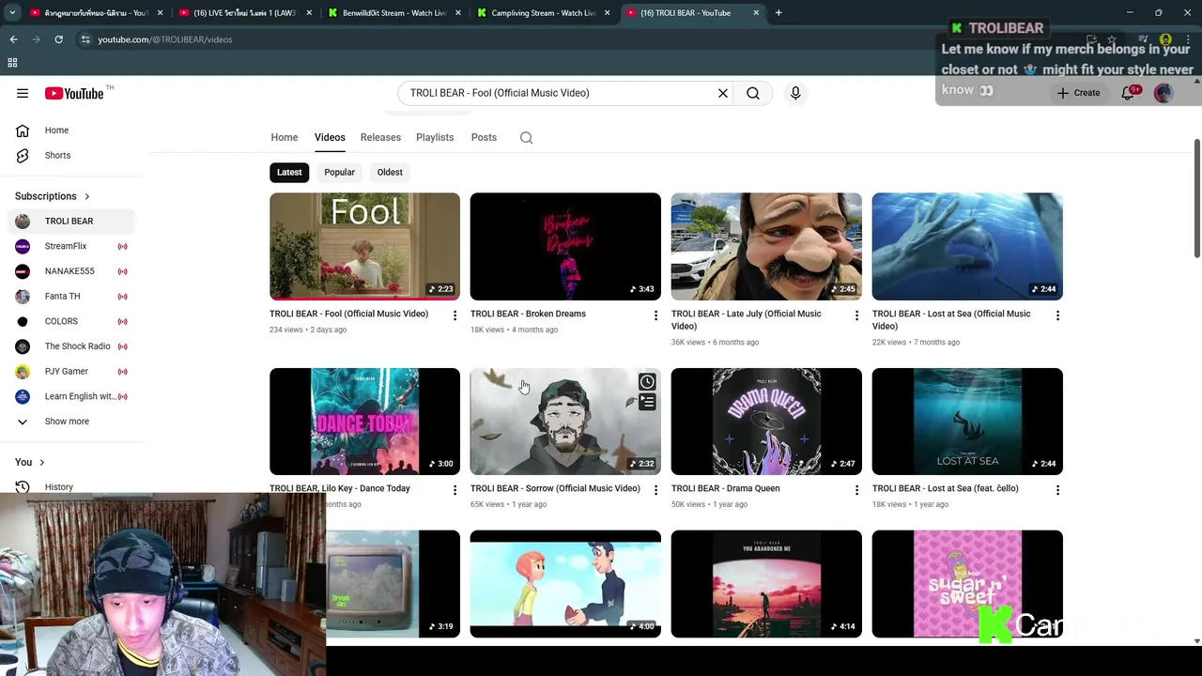Reload the browser page

58,39
